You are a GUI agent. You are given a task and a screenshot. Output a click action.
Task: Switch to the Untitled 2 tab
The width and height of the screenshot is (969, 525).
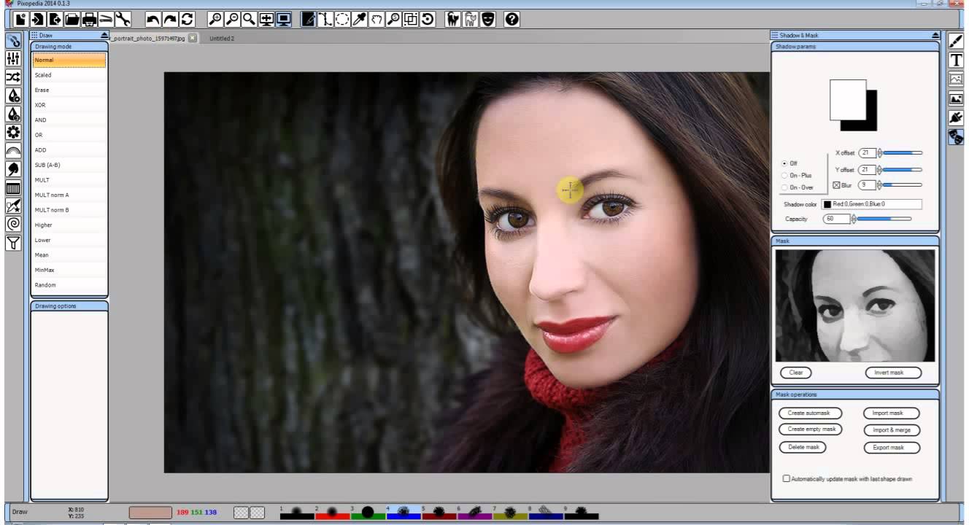coord(222,38)
